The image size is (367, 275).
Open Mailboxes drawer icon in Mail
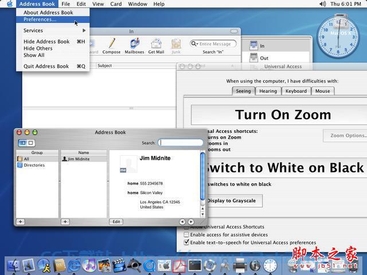coord(134,46)
